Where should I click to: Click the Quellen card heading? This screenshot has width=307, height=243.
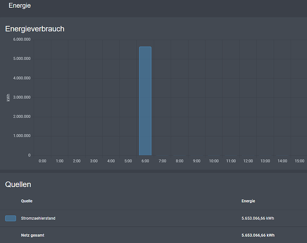pos(18,185)
